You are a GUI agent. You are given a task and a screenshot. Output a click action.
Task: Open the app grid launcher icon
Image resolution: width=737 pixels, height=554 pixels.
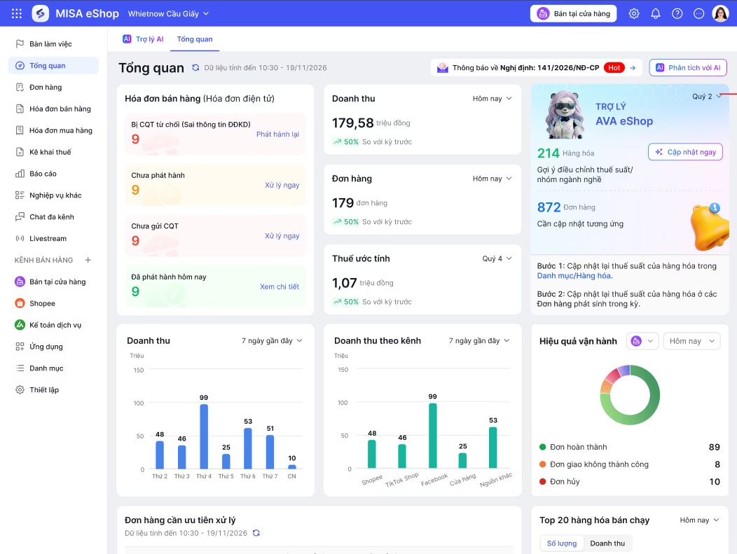(x=17, y=13)
